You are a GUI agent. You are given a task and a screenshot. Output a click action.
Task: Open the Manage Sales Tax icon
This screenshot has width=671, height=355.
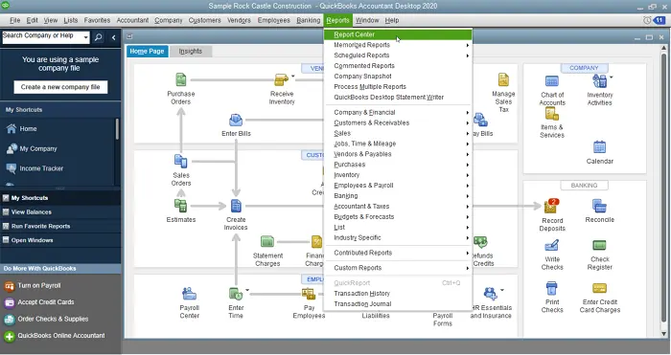(503, 79)
